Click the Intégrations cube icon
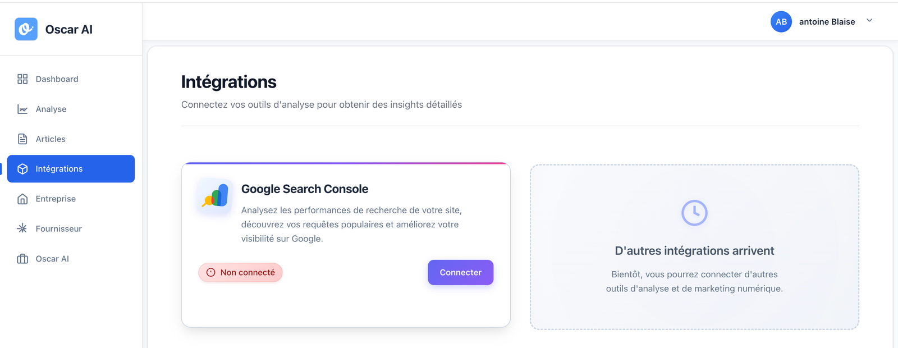The image size is (898, 348). (22, 169)
